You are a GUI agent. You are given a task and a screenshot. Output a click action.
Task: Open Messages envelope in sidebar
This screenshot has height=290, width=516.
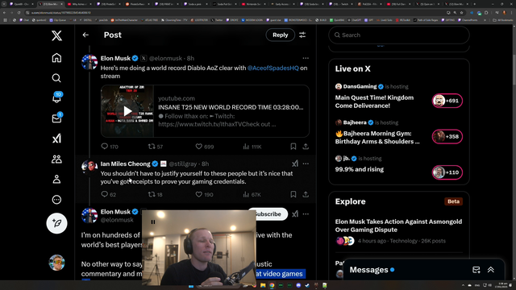[x=56, y=118]
